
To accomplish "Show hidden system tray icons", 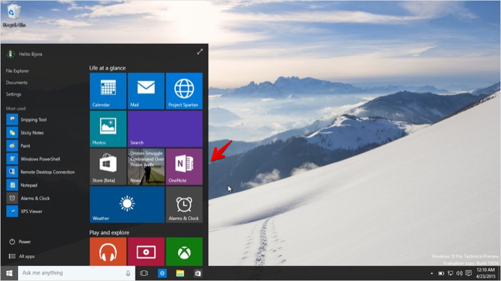I will tap(432, 273).
